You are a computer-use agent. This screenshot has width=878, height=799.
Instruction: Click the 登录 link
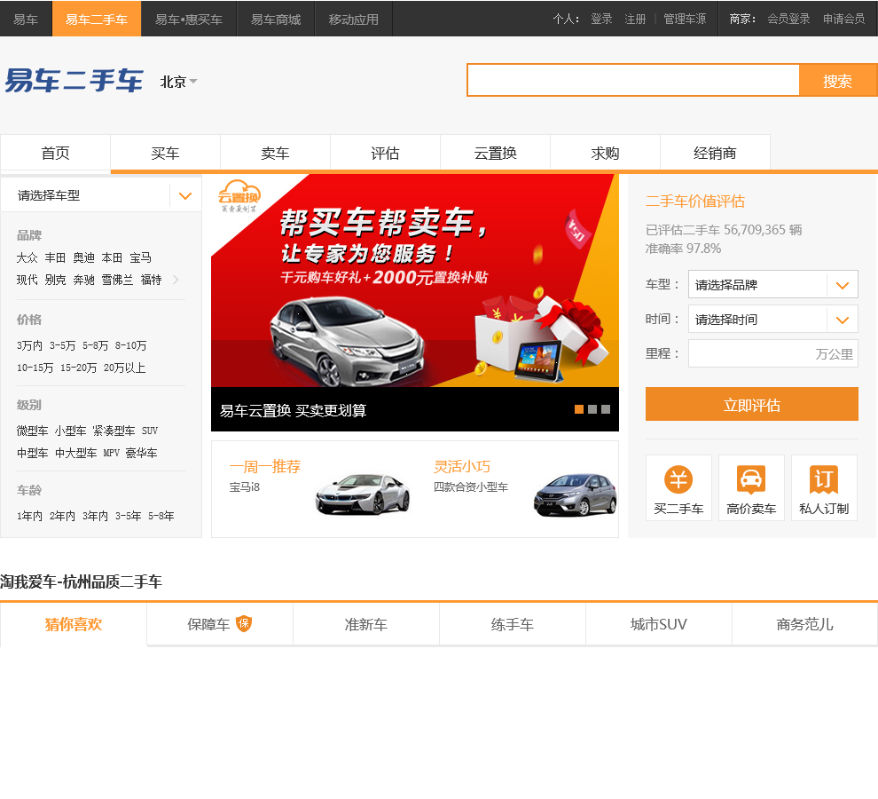point(602,19)
